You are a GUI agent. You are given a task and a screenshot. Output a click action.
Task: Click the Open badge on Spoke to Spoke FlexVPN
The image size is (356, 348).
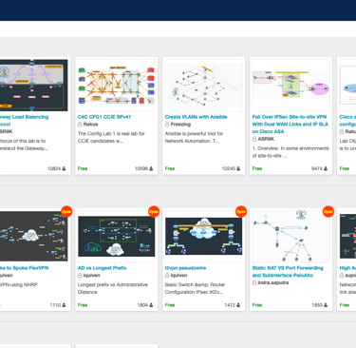coord(66,212)
